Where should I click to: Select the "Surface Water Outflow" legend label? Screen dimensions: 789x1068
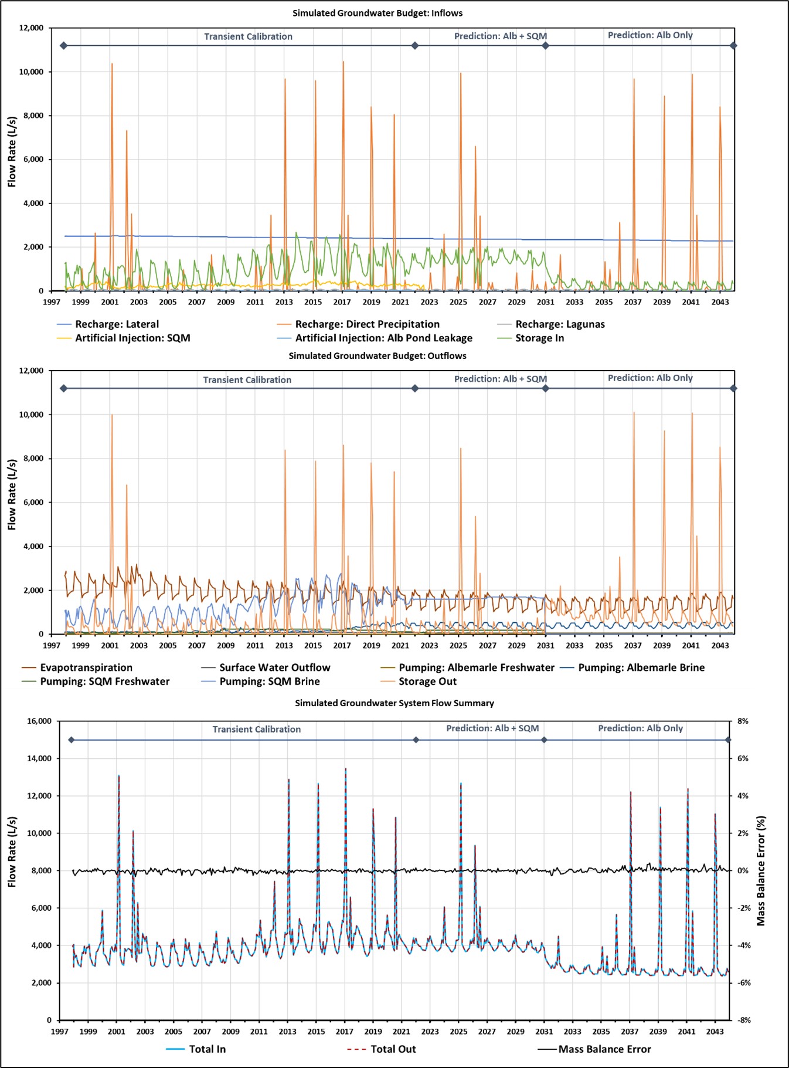click(275, 667)
